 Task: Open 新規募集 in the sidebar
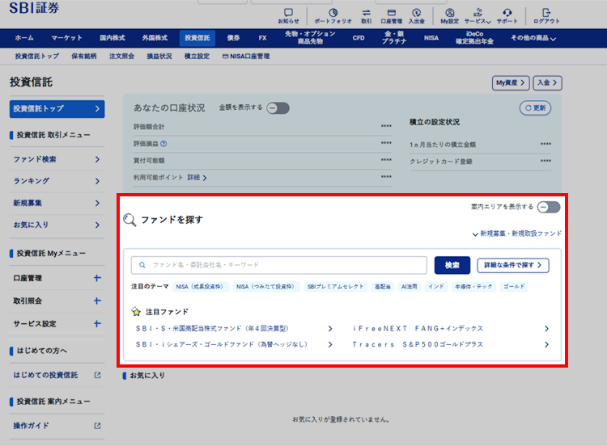point(57,203)
